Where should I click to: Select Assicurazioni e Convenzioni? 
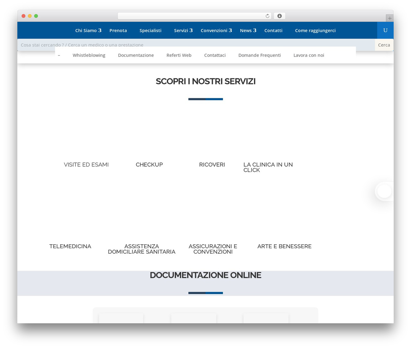213,249
